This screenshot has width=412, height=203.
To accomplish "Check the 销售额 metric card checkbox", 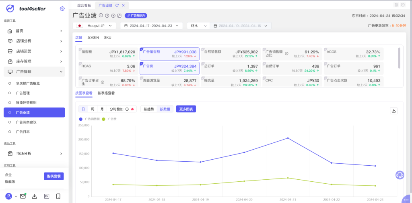I will pyautogui.click(x=80, y=49).
